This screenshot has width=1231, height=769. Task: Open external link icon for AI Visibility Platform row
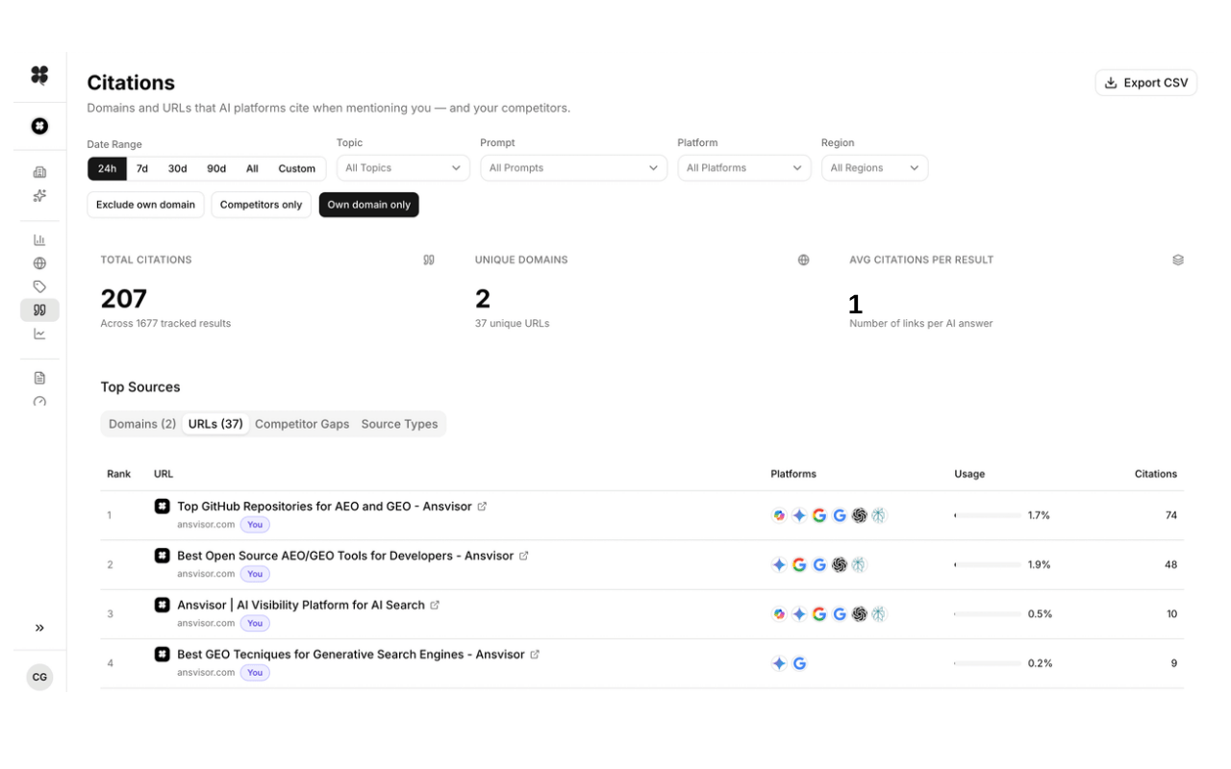point(435,606)
